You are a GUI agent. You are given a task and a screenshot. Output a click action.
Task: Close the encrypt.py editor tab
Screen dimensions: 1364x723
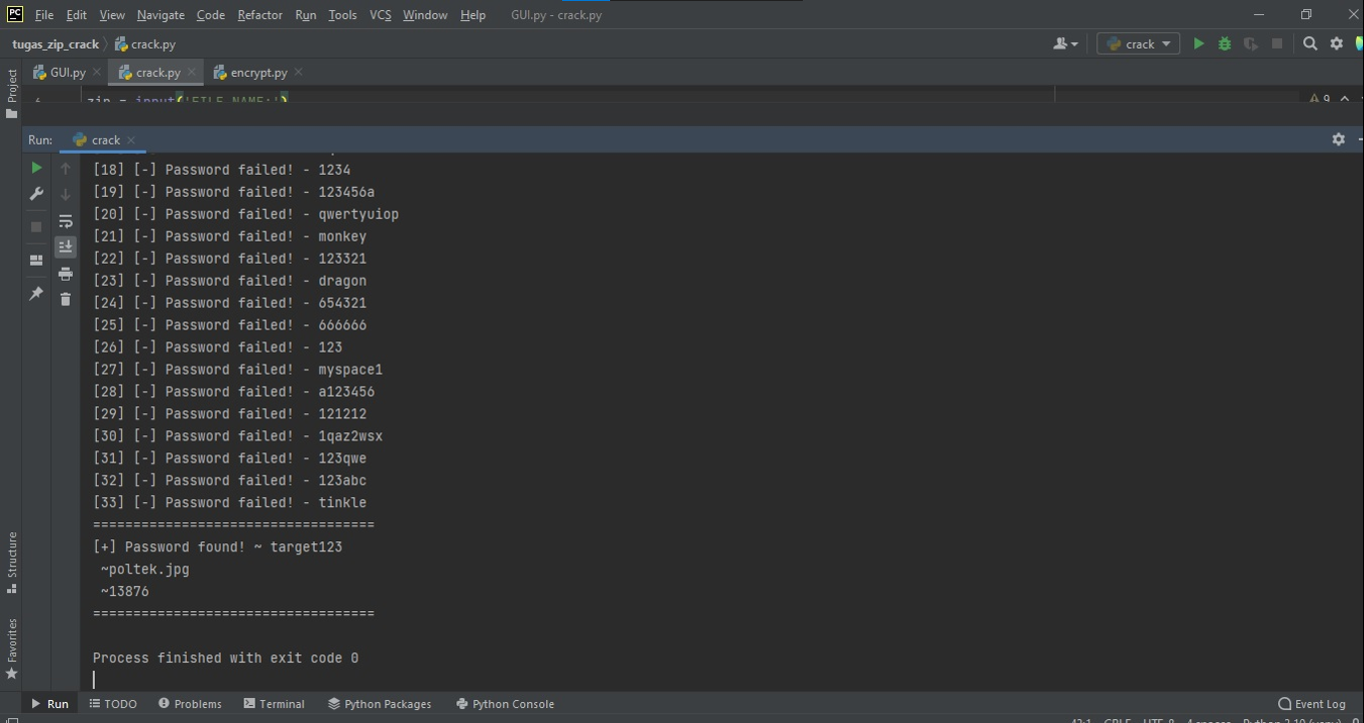(299, 72)
